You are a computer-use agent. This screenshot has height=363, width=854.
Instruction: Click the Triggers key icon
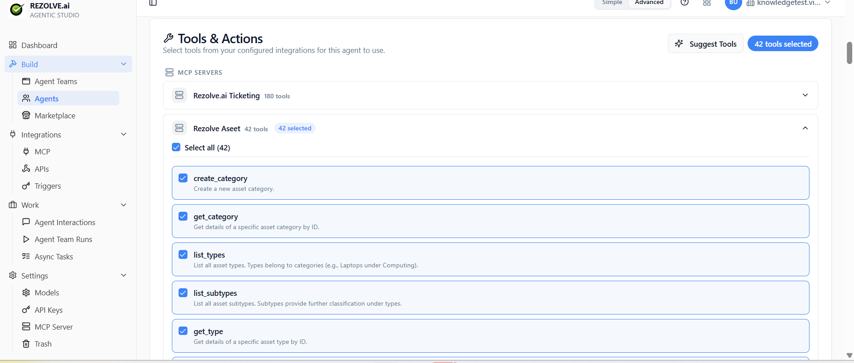26,186
